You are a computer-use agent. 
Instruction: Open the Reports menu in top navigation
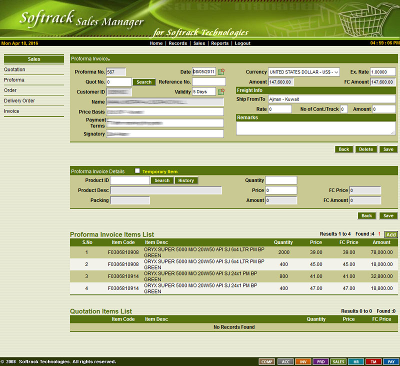[x=219, y=43]
